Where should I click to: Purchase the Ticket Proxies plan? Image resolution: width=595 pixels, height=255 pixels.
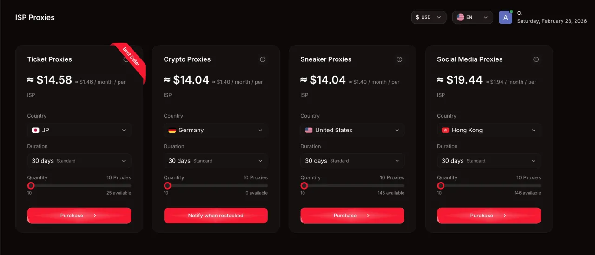79,216
